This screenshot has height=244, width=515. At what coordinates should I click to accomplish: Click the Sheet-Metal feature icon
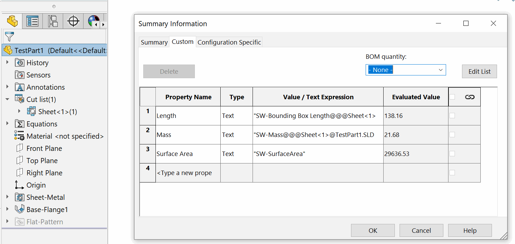[20, 197]
